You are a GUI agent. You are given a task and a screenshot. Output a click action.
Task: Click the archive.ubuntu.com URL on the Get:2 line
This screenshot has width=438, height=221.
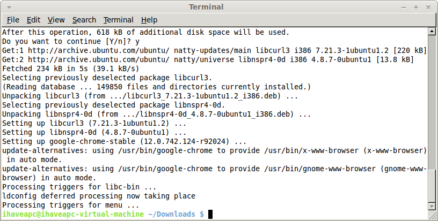pyautogui.click(x=99, y=59)
